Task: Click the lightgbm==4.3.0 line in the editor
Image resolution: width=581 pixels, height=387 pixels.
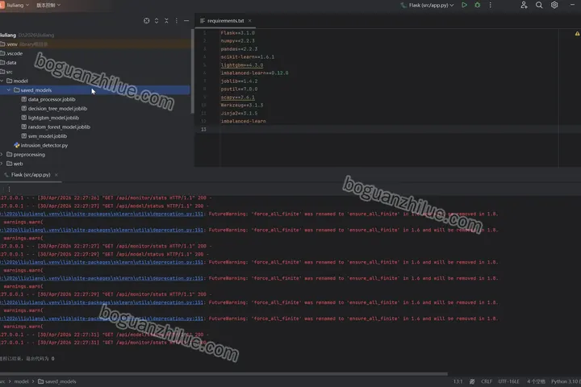Action: click(x=241, y=65)
